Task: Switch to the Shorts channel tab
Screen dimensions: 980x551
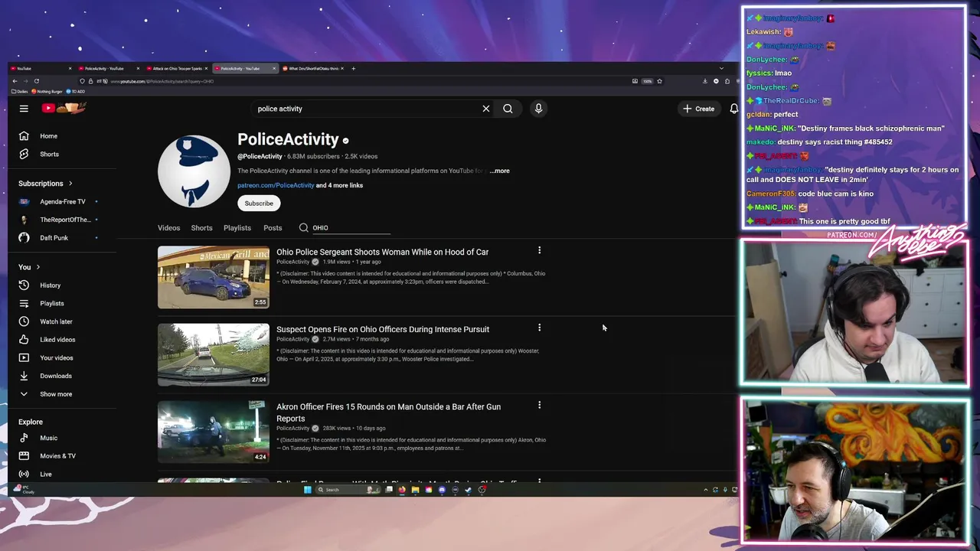Action: [x=201, y=228]
